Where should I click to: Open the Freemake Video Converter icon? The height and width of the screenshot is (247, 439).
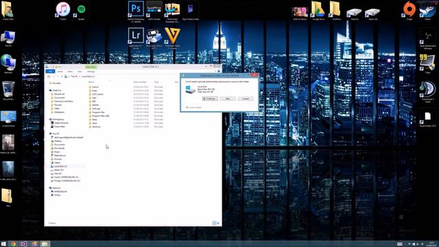click(x=172, y=38)
